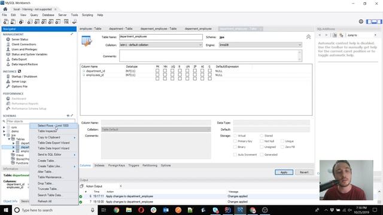
Task: Expand the curs schema node
Action: point(4,127)
